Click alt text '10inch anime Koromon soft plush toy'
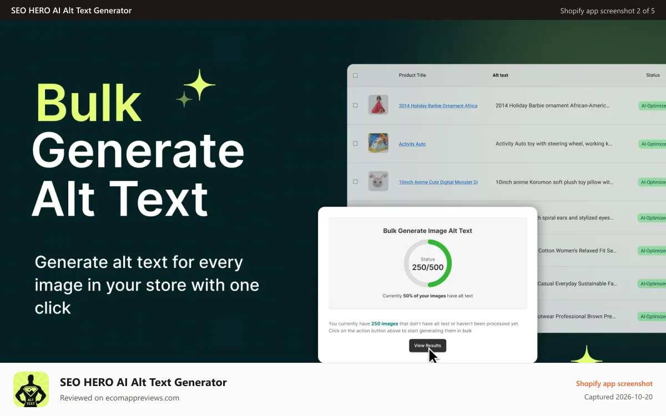Viewport: 666px width, 416px height. [x=554, y=182]
